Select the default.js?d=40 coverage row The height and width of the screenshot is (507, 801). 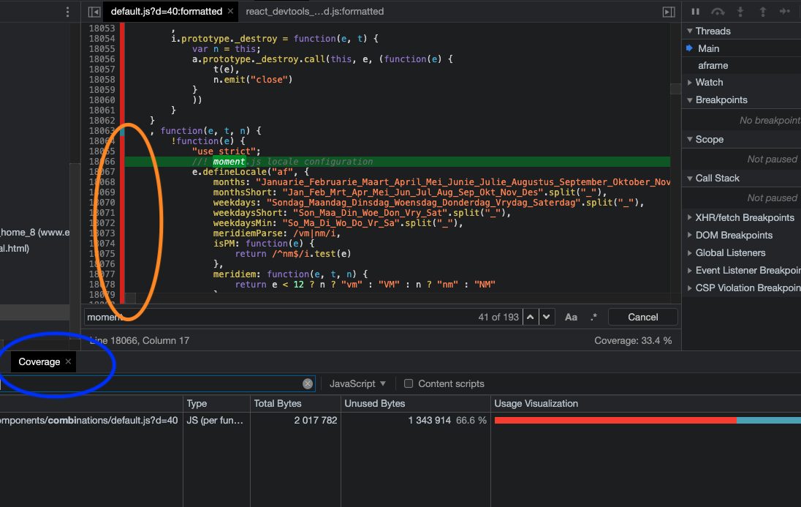400,420
